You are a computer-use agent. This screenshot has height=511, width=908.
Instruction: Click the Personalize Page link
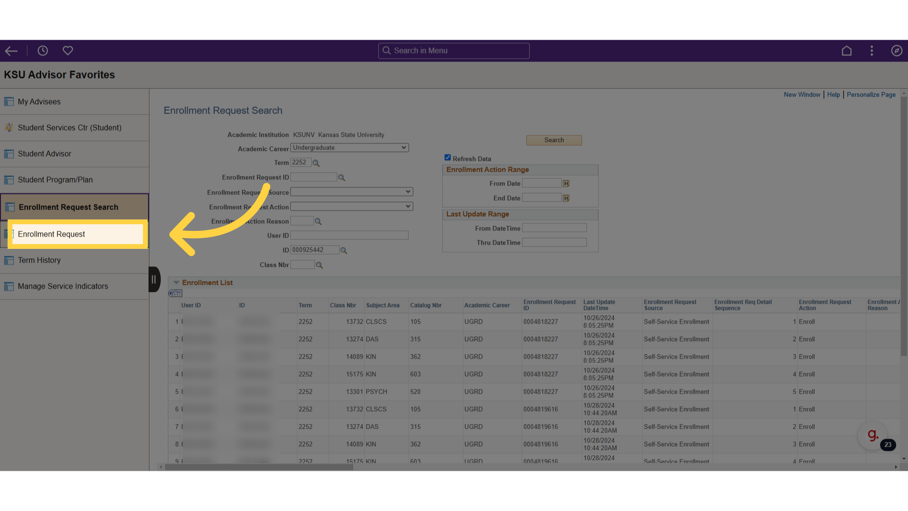(871, 95)
